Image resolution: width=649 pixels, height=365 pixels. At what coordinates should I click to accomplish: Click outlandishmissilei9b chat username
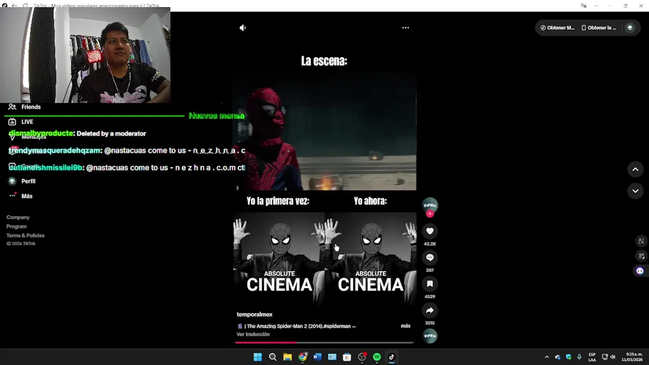click(46, 167)
